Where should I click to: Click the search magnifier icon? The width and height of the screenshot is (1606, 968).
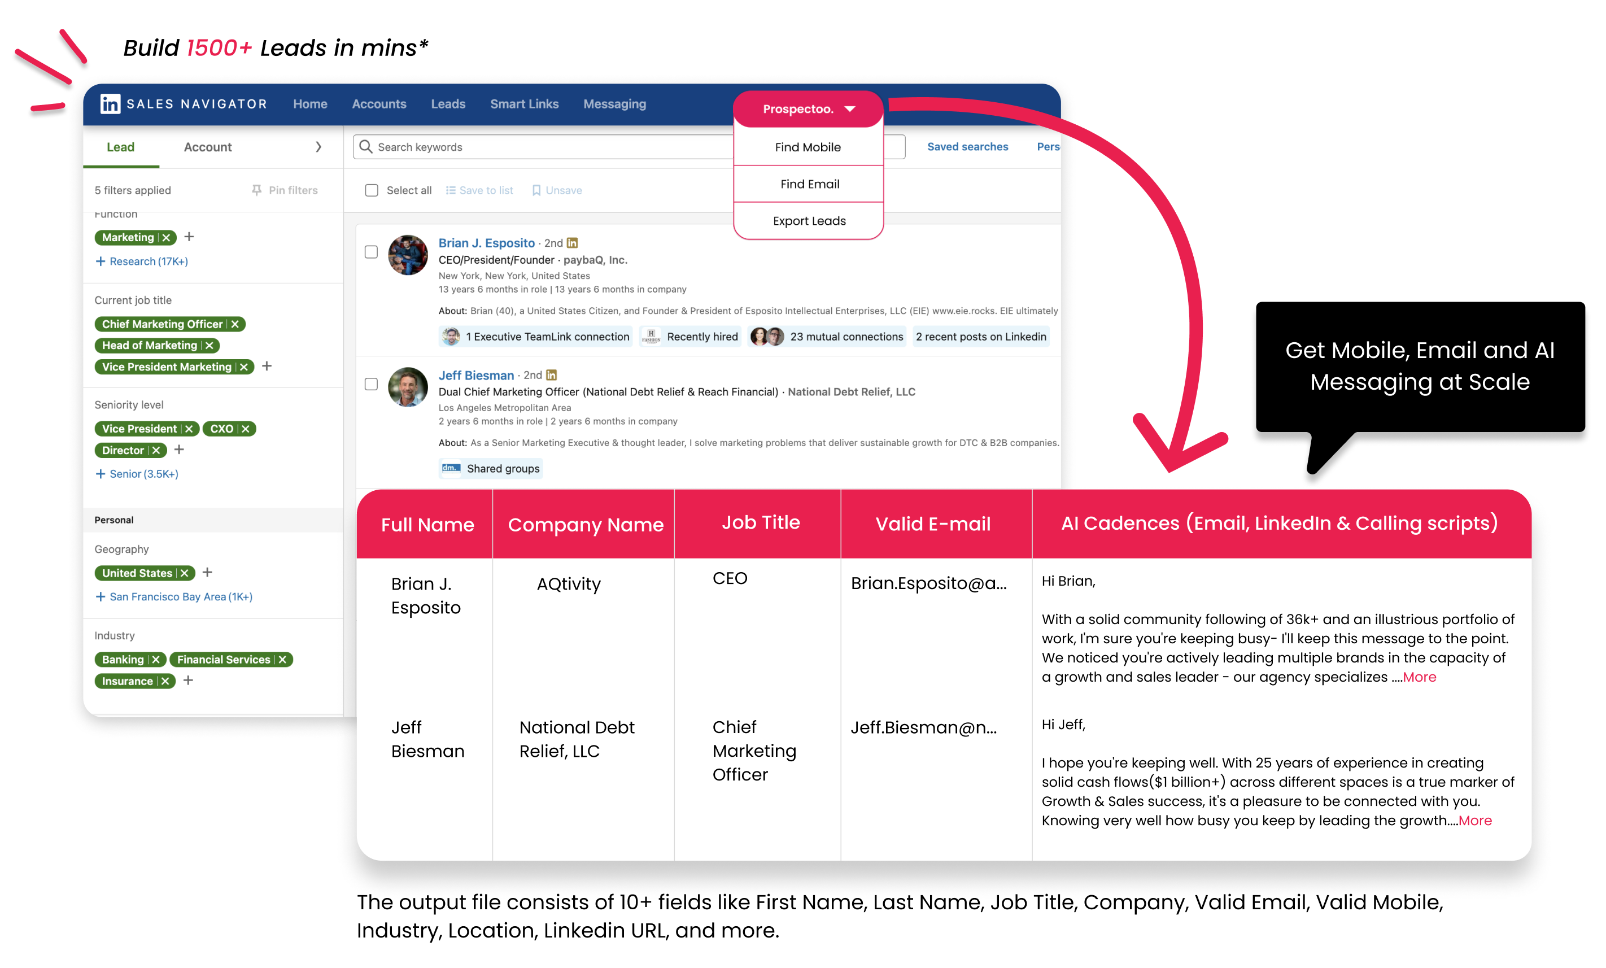point(366,147)
